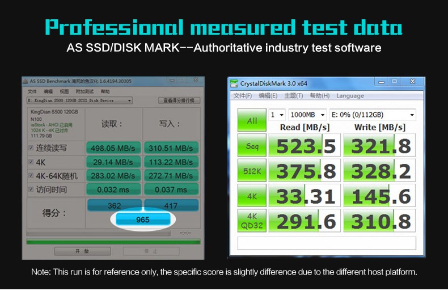Open the 帮助(H) menu in CrystalDiskMark

tap(320, 96)
